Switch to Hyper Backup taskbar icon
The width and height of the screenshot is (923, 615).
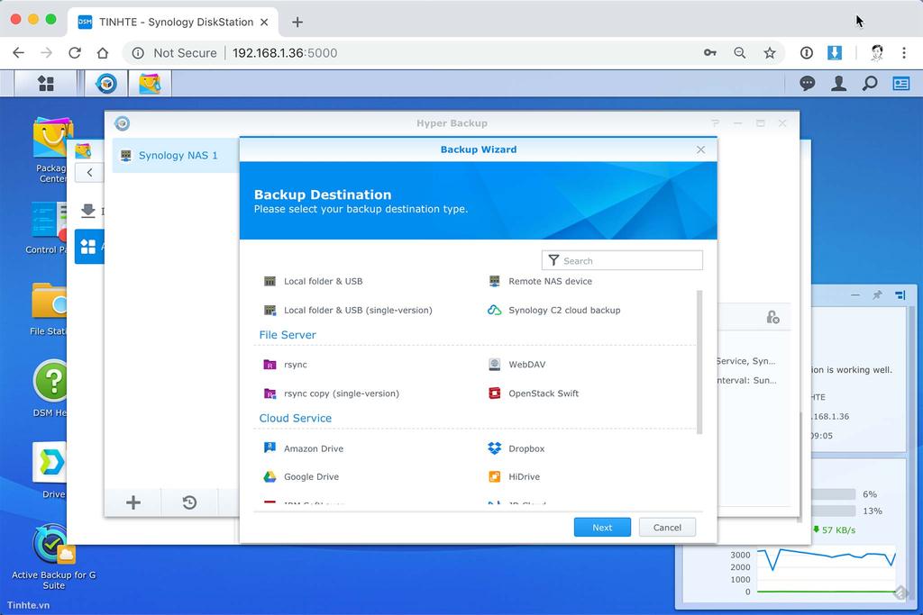click(x=106, y=84)
